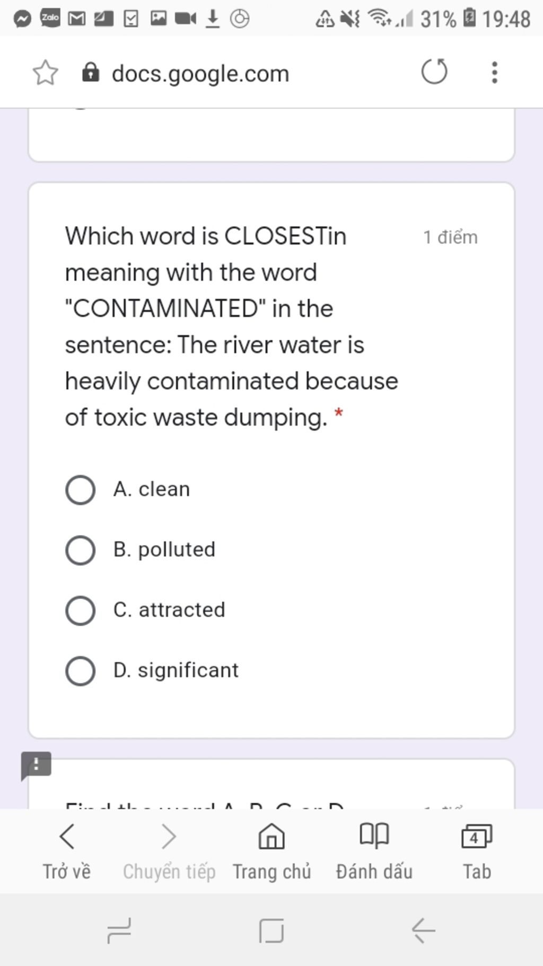Viewport: 543px width, 966px height.
Task: Open the Tab switcher showing 4
Action: [477, 852]
